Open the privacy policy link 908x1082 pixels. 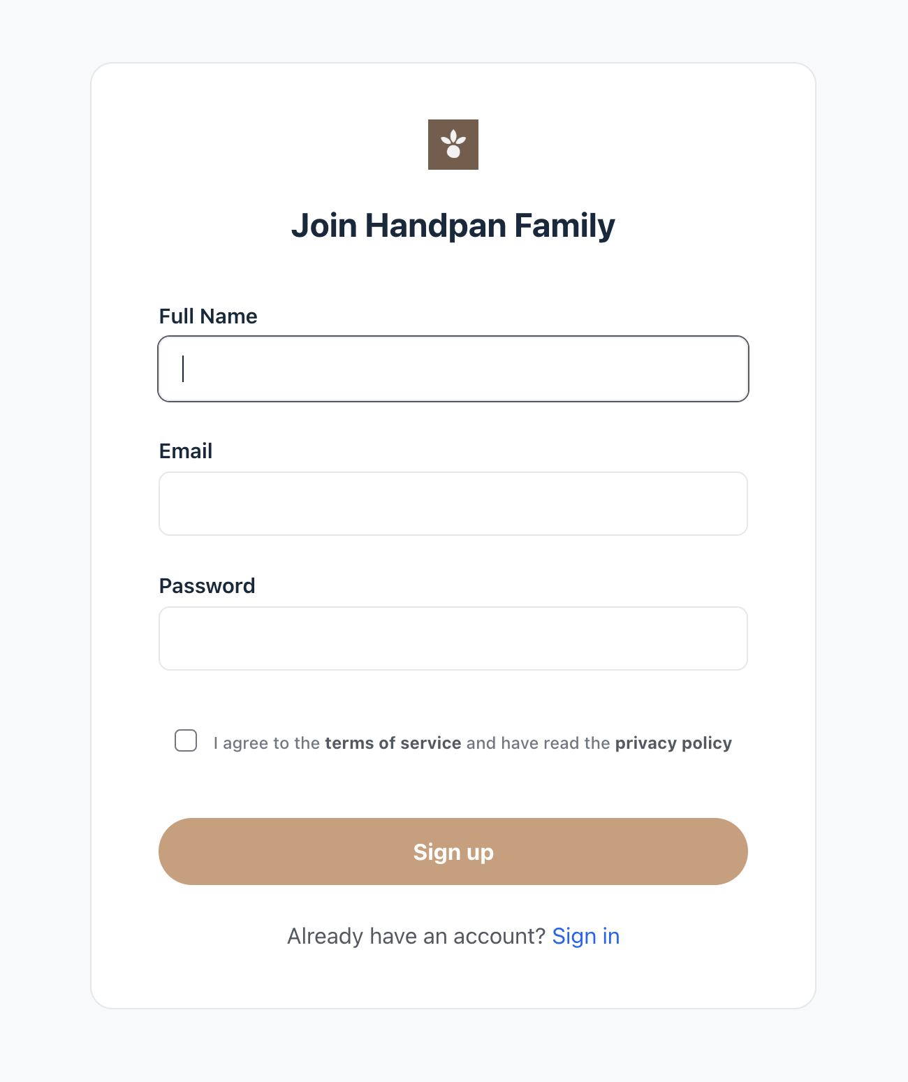point(673,743)
